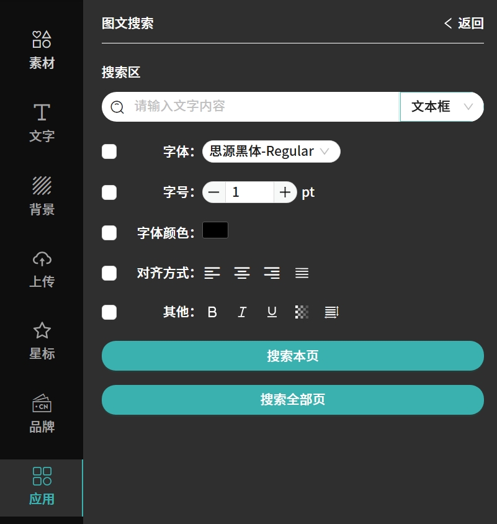Select the left align icon
Viewport: 497px width, 524px height.
(212, 273)
